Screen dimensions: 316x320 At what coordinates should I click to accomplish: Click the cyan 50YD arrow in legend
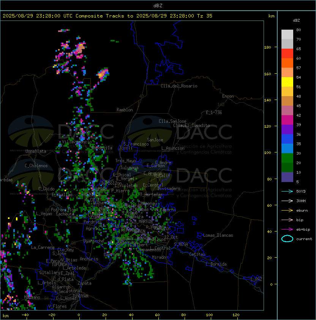[x=287, y=191]
